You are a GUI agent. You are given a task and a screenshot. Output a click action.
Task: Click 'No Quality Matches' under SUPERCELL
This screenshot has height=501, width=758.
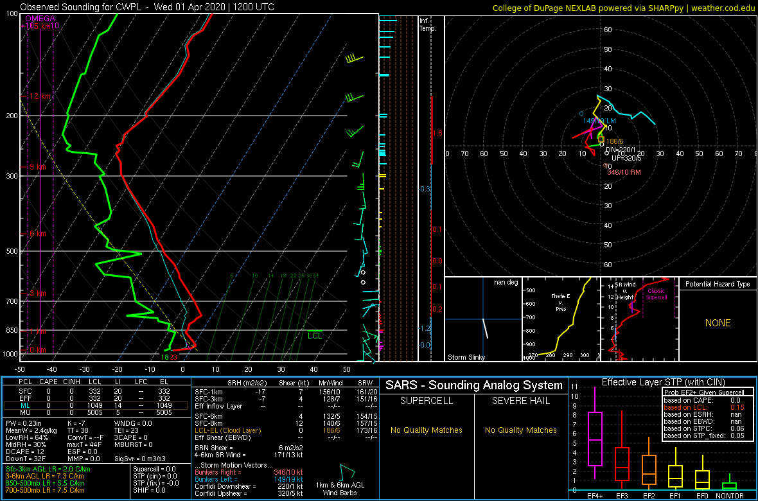[x=427, y=430]
